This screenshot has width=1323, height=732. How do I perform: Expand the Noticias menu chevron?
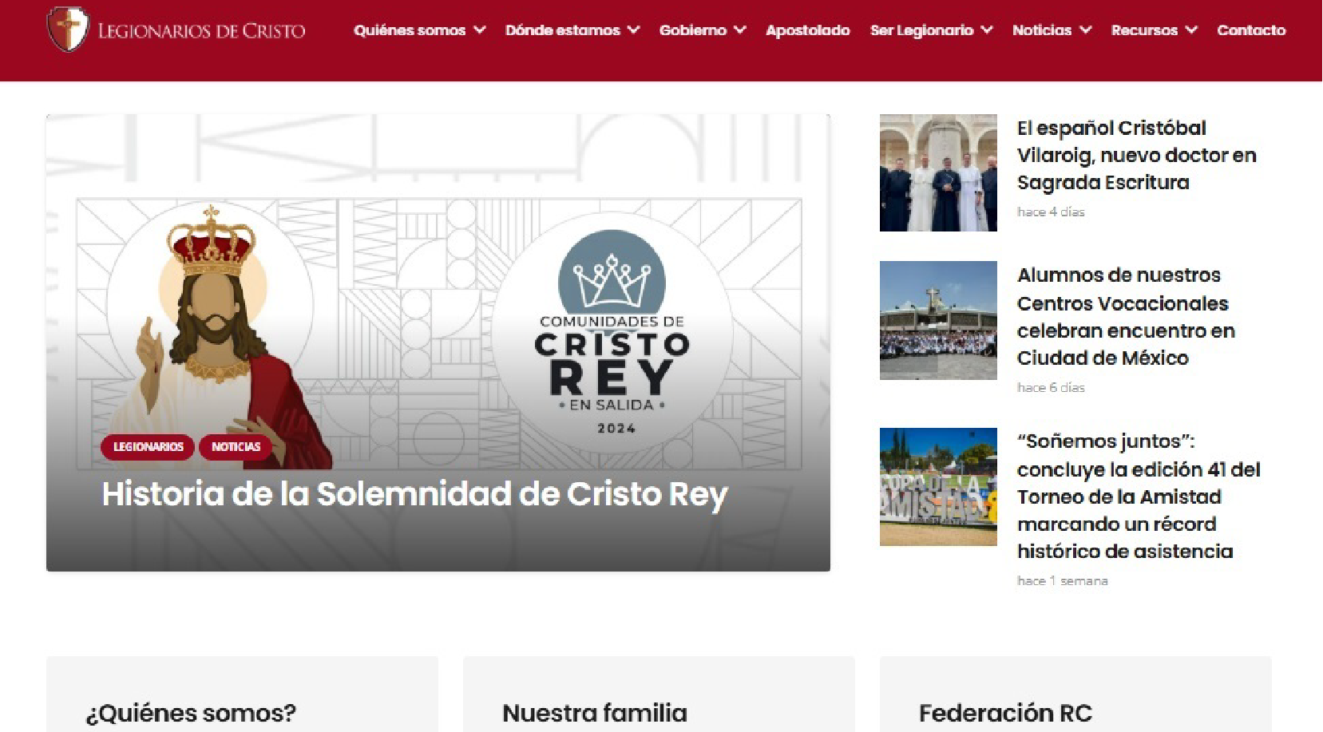coord(1085,30)
